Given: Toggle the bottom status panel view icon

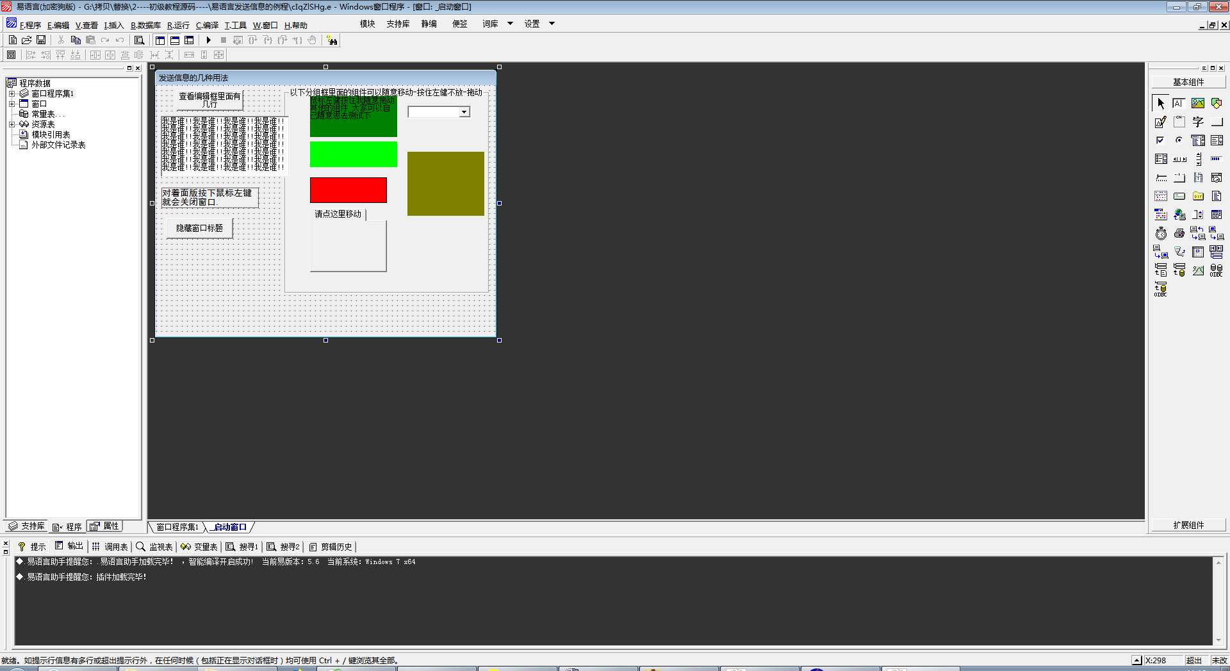Looking at the screenshot, I should tap(174, 40).
